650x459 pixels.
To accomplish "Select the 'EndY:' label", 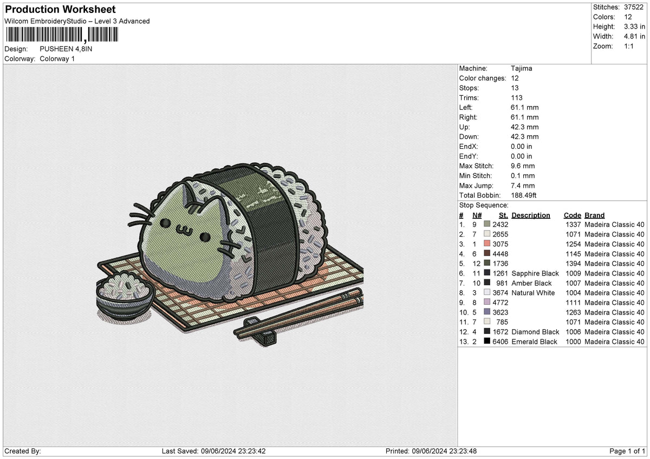I will 469,156.
